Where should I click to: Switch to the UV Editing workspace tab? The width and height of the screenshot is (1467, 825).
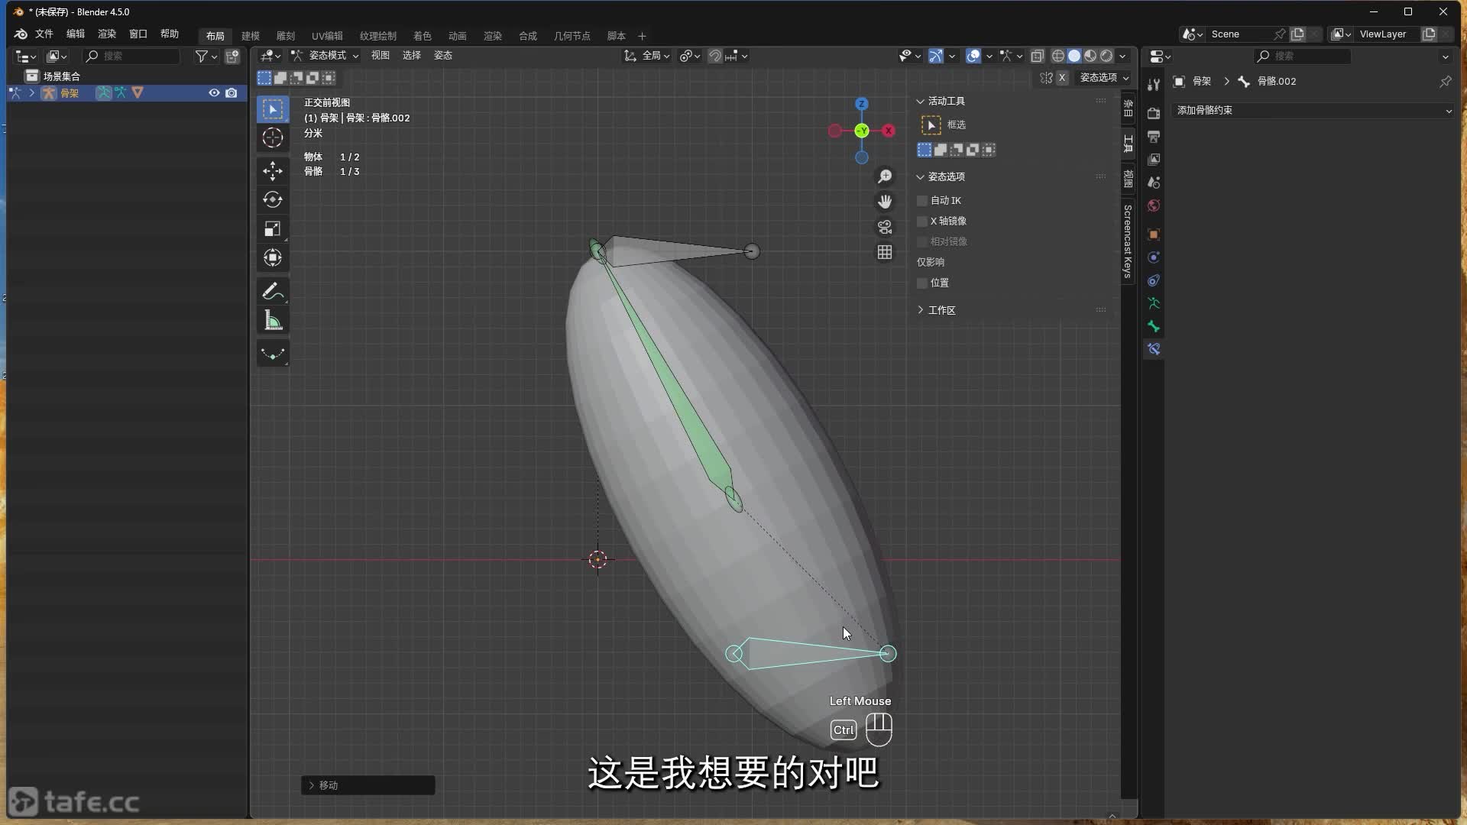327,36
